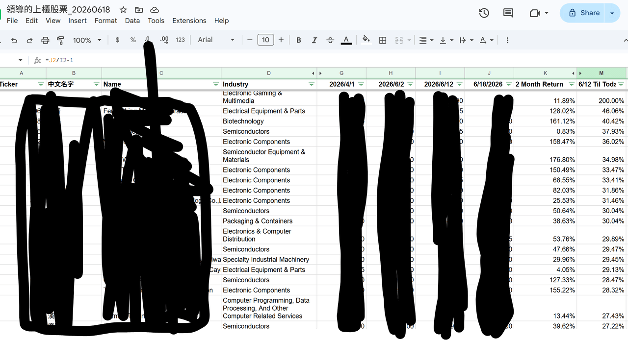Screen dimensions: 628x340
Task: Format as percent
Action: click(133, 40)
